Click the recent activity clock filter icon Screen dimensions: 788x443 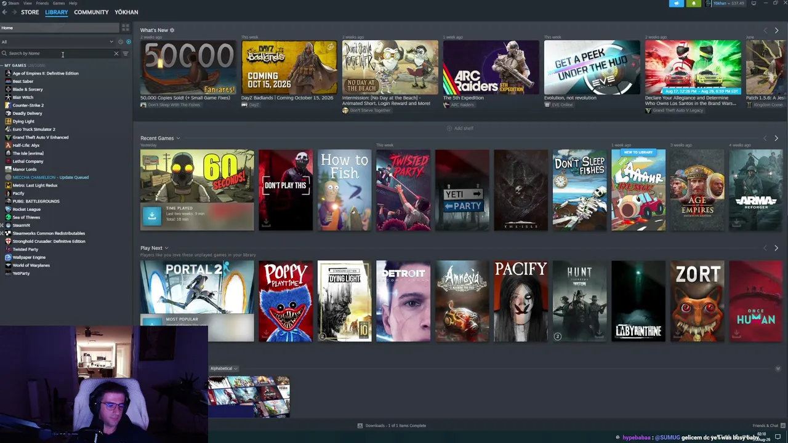pos(121,42)
